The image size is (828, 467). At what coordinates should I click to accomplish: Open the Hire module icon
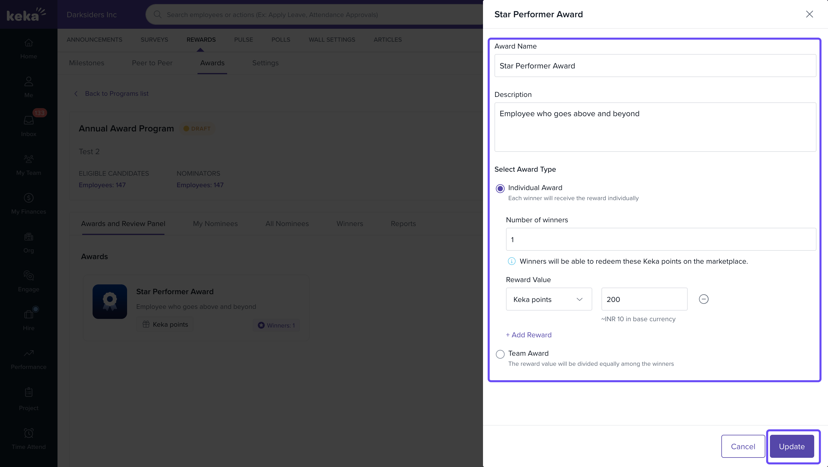tap(29, 314)
